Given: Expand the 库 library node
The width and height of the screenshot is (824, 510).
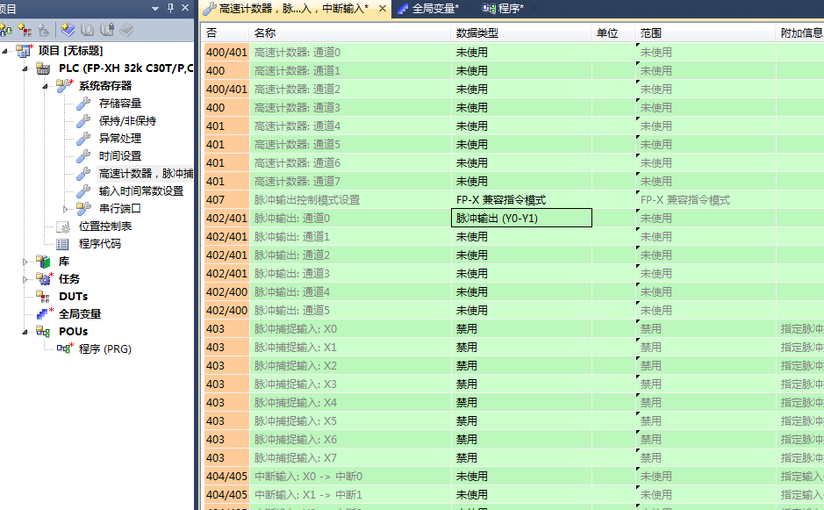Looking at the screenshot, I should pos(25,262).
